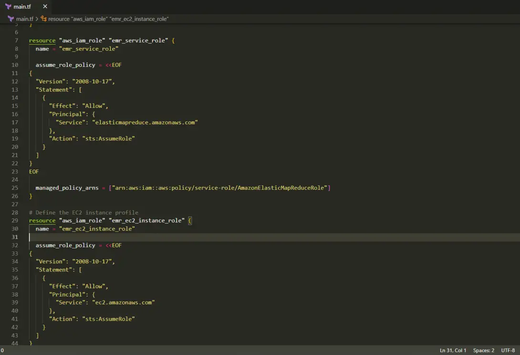This screenshot has height=355, width=520.
Task: Click "sts:AssumeRole" on line 19
Action: (108, 139)
